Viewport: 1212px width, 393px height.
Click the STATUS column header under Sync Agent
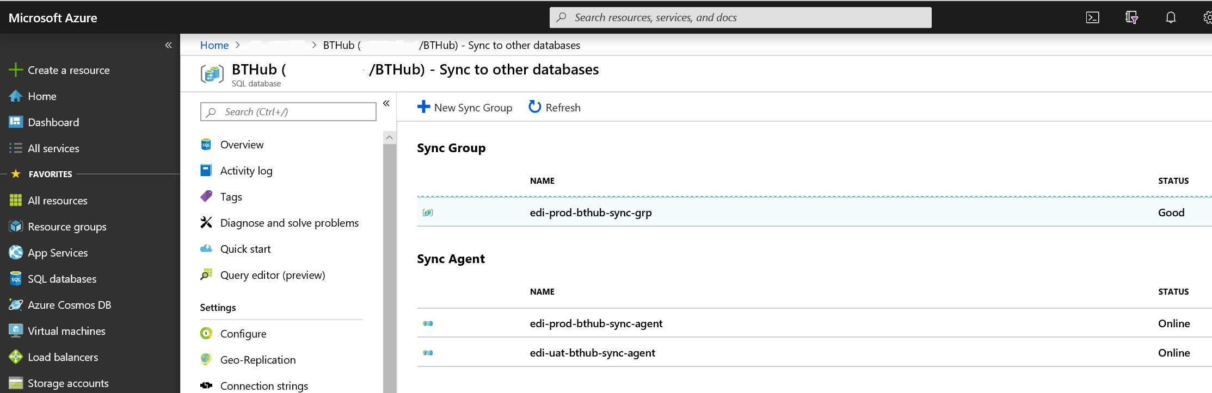[1173, 291]
